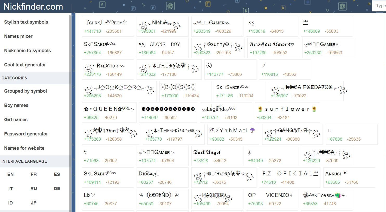Open Password generator from sidebar
Viewport: 386px width, 212px height.
click(x=26, y=134)
